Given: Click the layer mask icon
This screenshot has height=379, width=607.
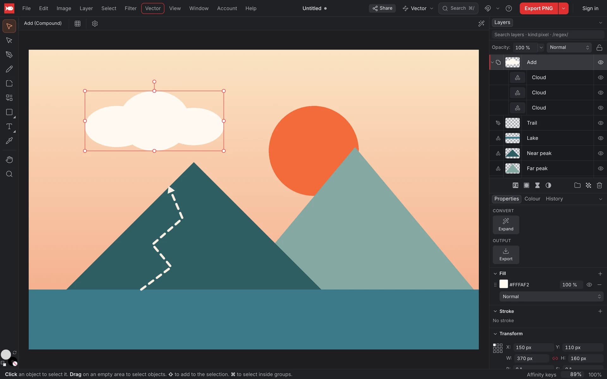Looking at the screenshot, I should (x=526, y=185).
